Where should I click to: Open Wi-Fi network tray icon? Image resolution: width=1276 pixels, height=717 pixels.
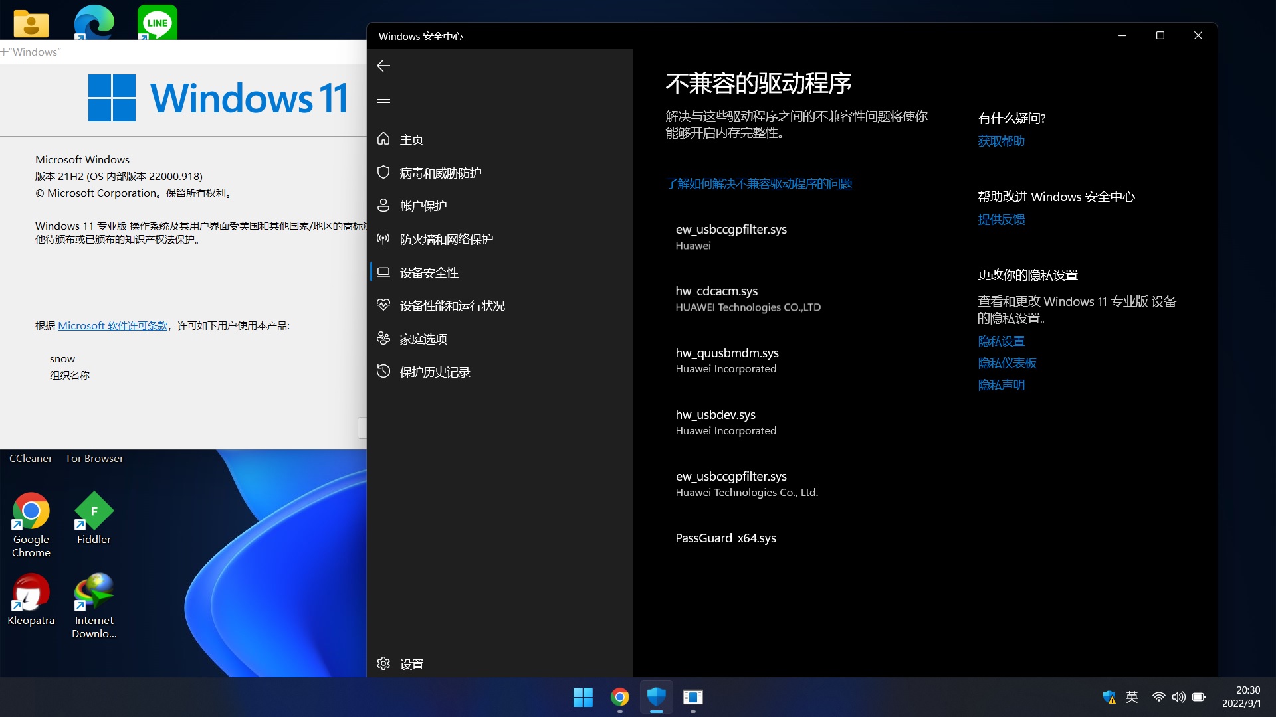pyautogui.click(x=1158, y=697)
